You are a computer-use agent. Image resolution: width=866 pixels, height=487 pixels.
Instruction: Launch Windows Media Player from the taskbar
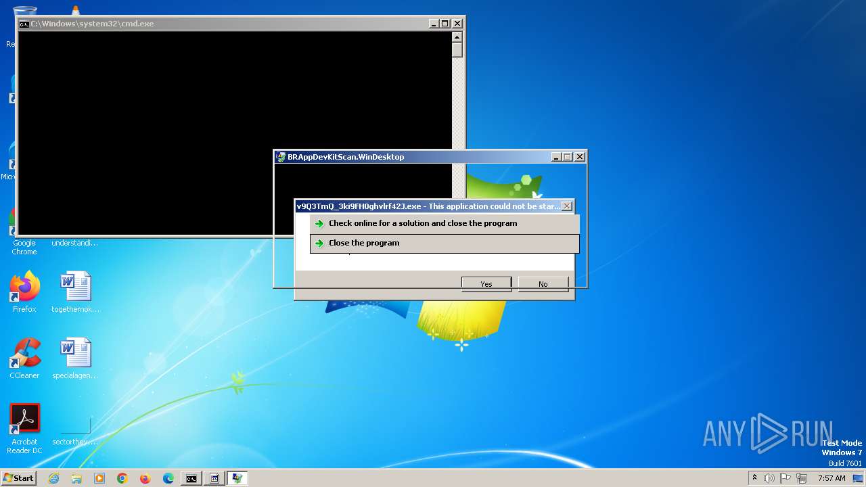[99, 478]
